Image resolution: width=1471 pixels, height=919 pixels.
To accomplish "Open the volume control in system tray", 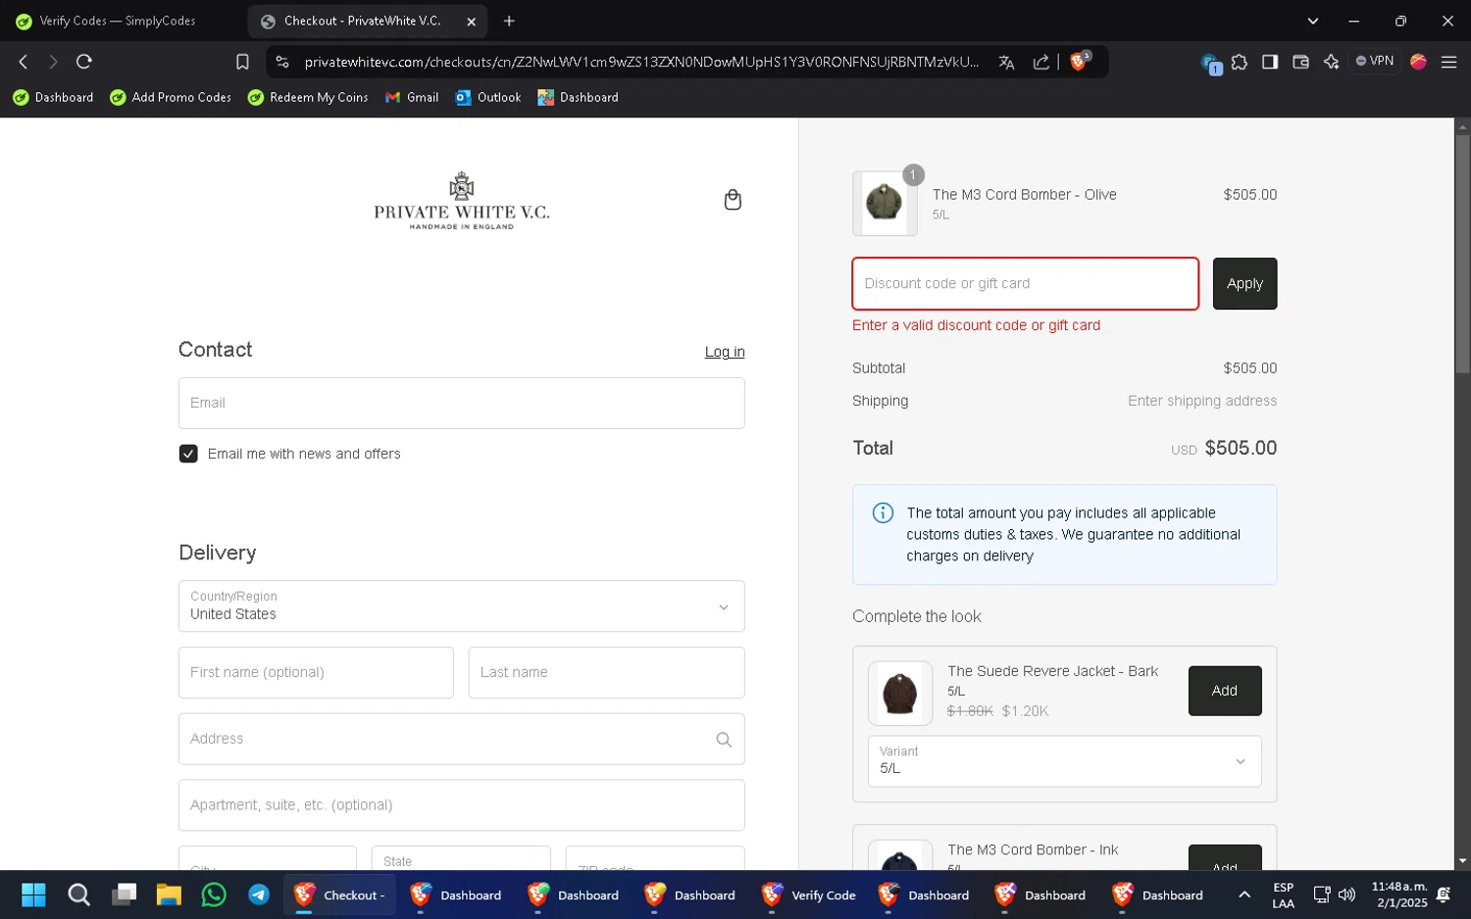I will coord(1346,895).
